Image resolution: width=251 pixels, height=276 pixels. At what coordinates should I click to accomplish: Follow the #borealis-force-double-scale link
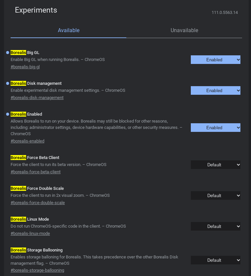click(38, 203)
